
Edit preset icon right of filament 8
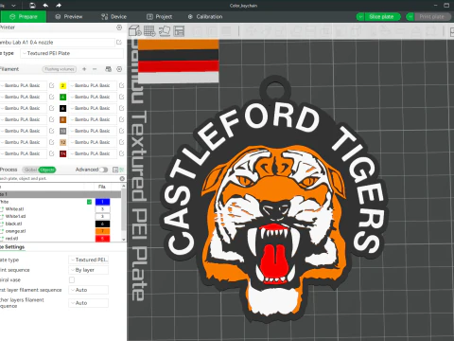pyautogui.click(x=122, y=119)
